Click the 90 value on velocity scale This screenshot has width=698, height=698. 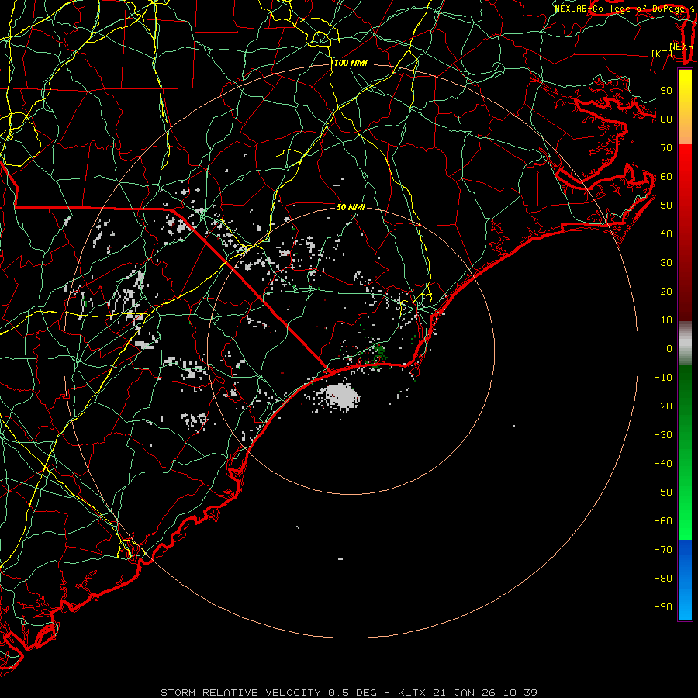coord(666,91)
